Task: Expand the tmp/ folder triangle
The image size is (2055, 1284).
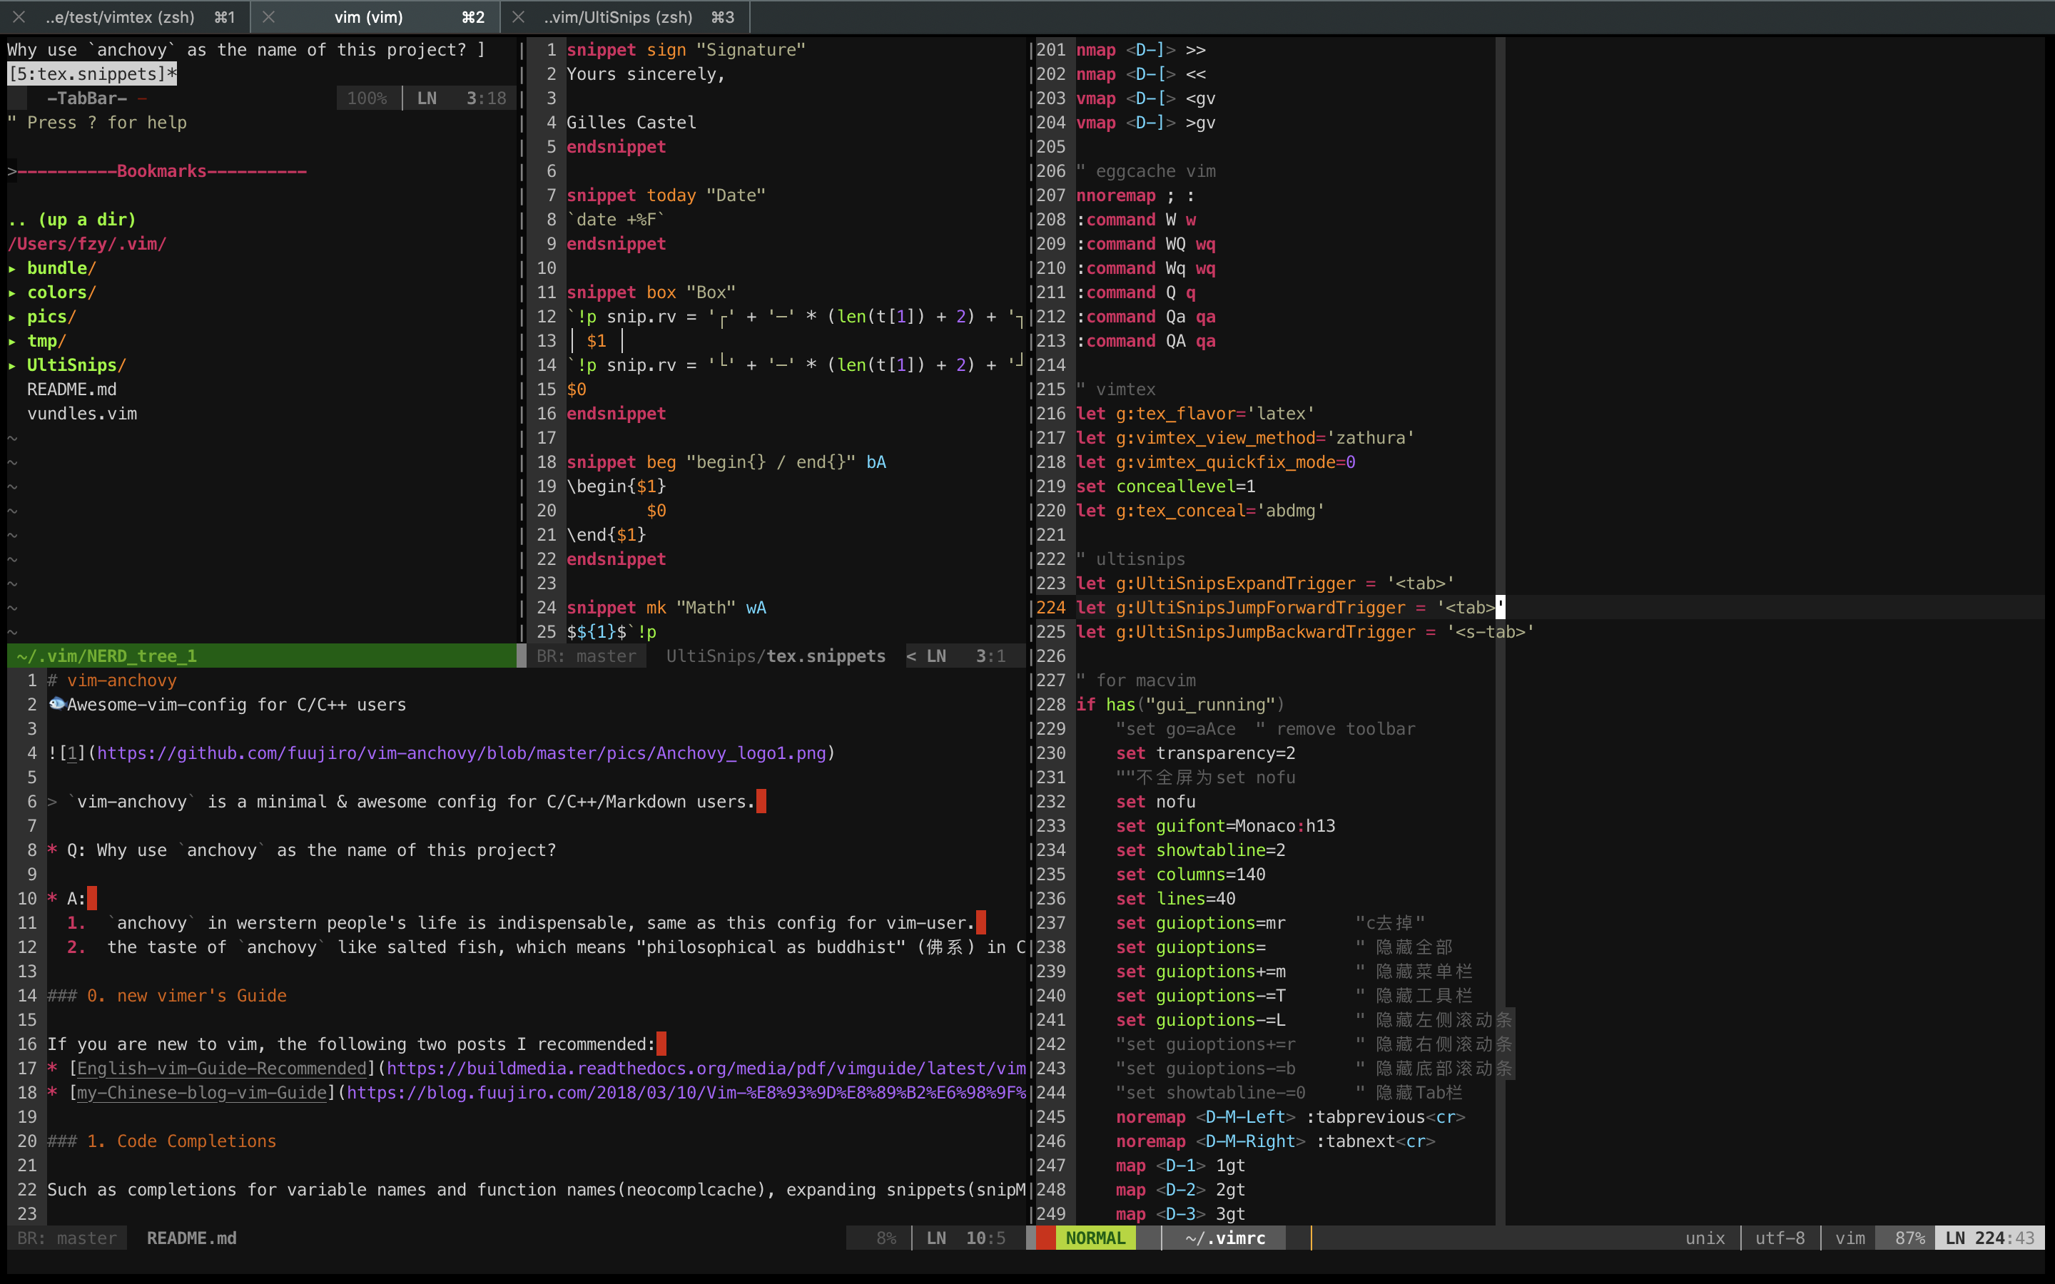Action: (13, 342)
